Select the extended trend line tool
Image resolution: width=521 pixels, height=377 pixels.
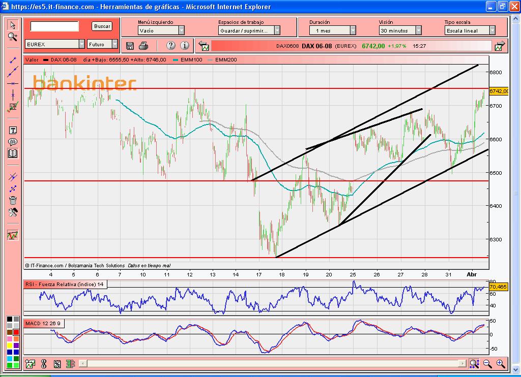click(x=13, y=72)
